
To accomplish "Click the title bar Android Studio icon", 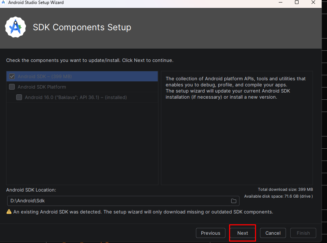I will (3, 2).
